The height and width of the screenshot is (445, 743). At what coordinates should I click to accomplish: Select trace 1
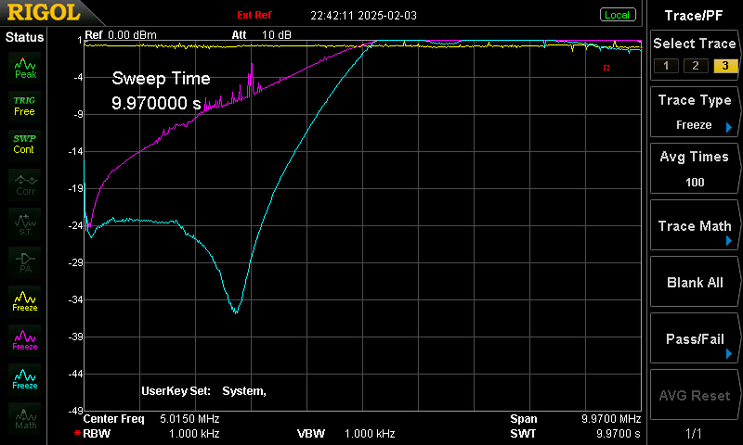coord(666,66)
